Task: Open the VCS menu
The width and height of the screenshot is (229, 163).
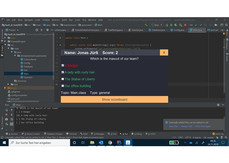Action: coord(84,20)
